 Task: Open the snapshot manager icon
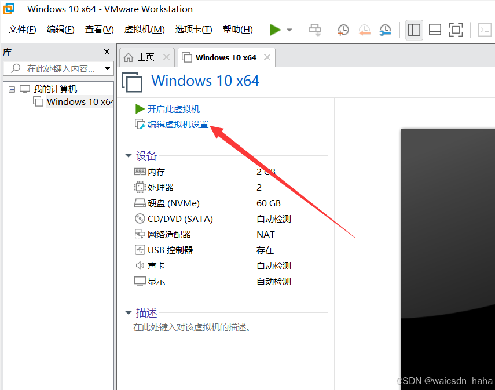click(x=386, y=30)
